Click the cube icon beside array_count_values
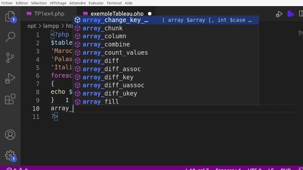Screen dimensions: 303x170 78,52
